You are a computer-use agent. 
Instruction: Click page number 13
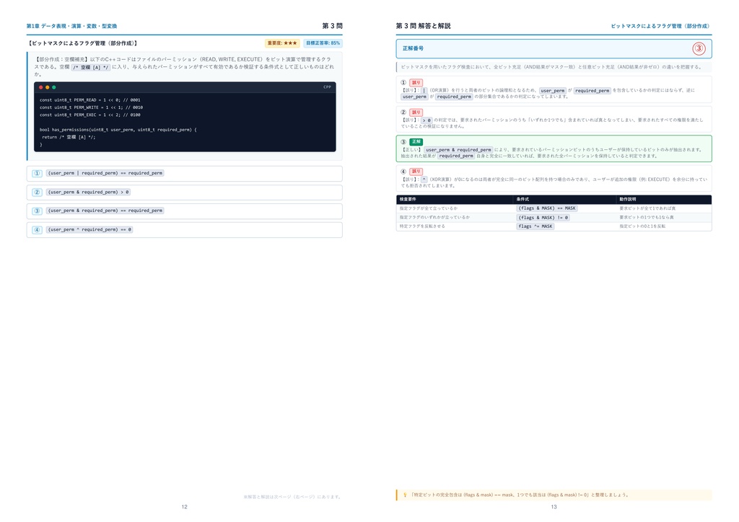(554, 507)
